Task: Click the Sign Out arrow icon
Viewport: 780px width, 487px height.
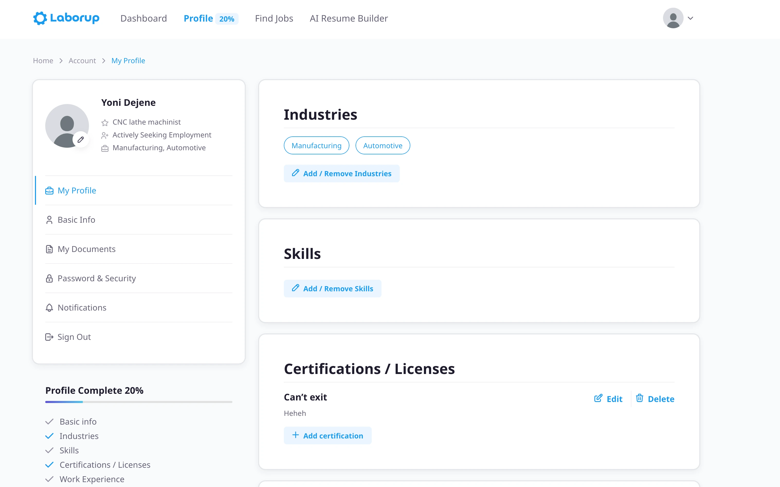Action: coord(49,337)
